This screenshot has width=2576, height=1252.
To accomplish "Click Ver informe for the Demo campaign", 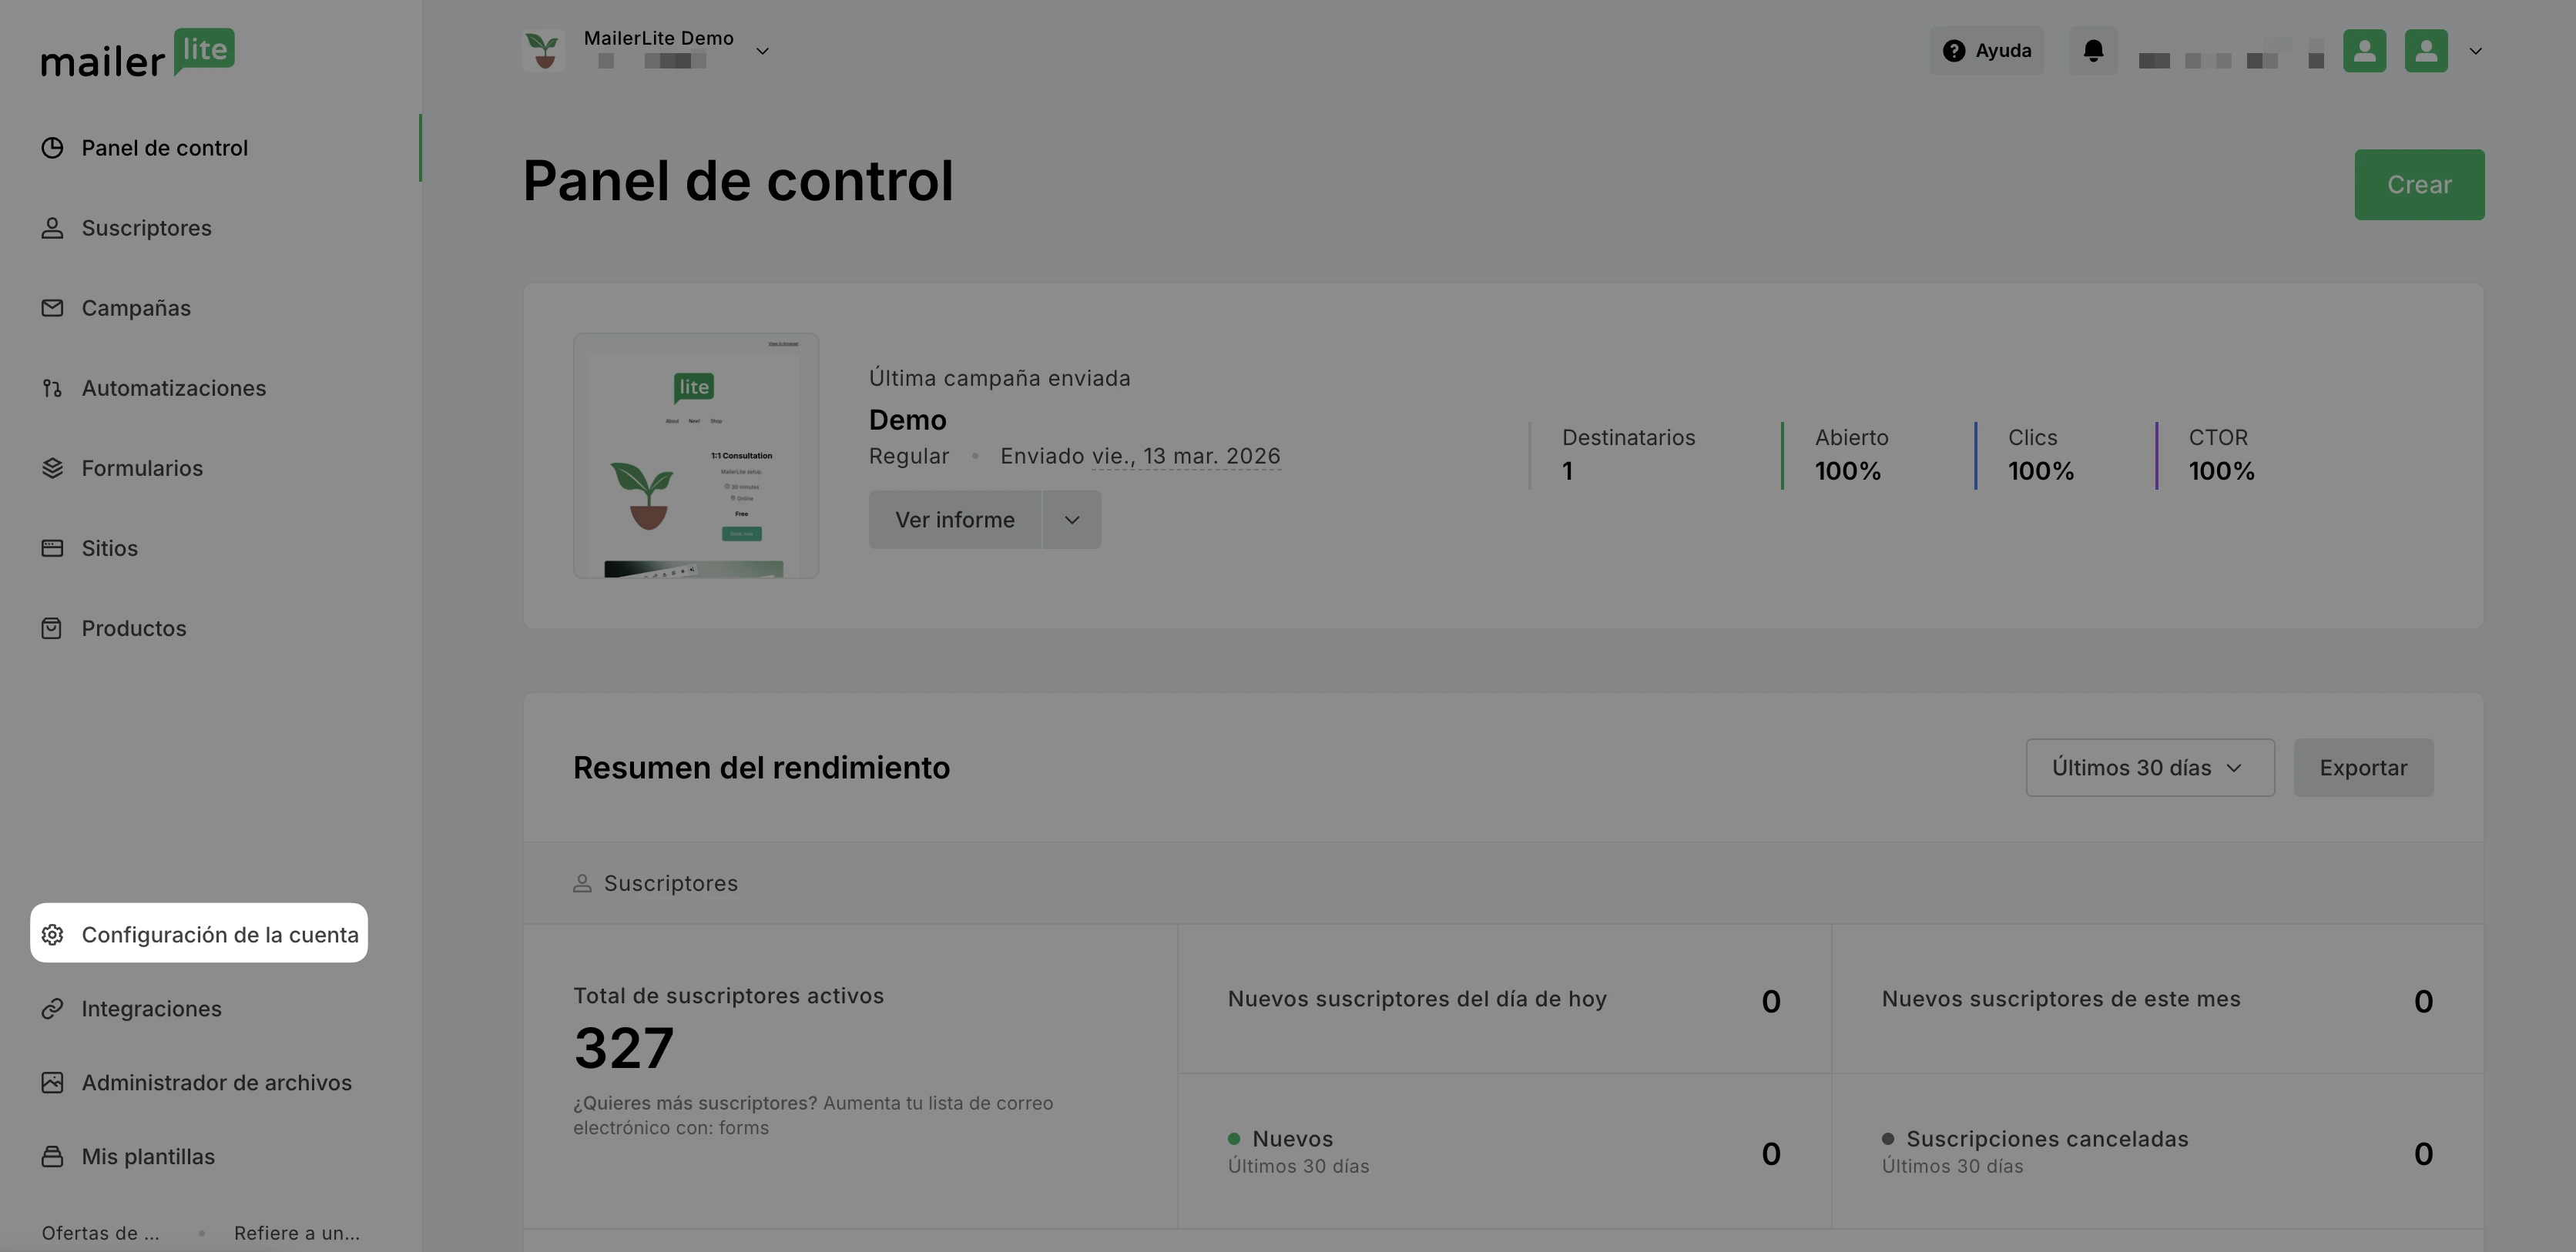I will 954,520.
